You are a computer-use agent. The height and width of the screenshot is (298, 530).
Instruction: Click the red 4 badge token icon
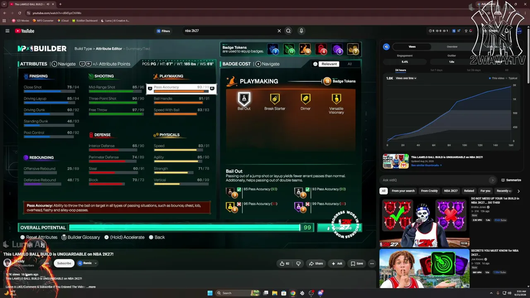[321, 50]
